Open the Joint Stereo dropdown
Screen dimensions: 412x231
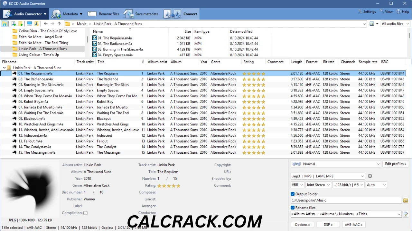point(318,185)
